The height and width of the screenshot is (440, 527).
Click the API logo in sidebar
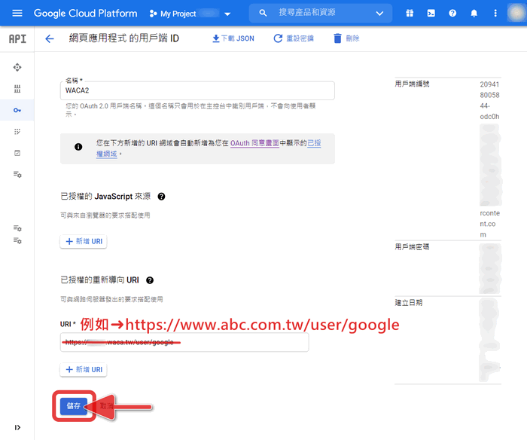tap(17, 39)
